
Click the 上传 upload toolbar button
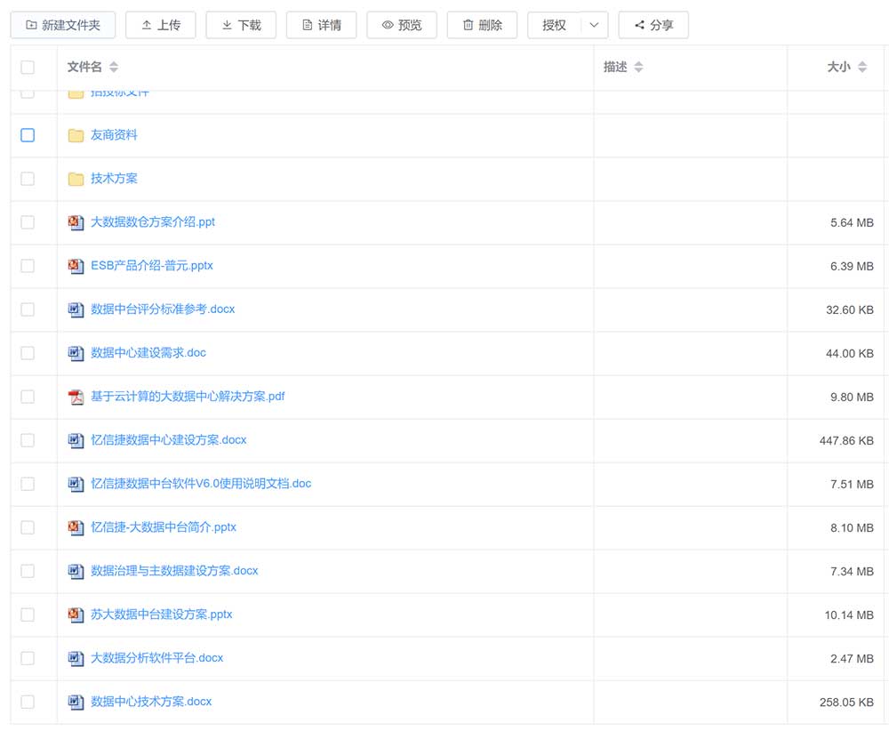pyautogui.click(x=161, y=26)
